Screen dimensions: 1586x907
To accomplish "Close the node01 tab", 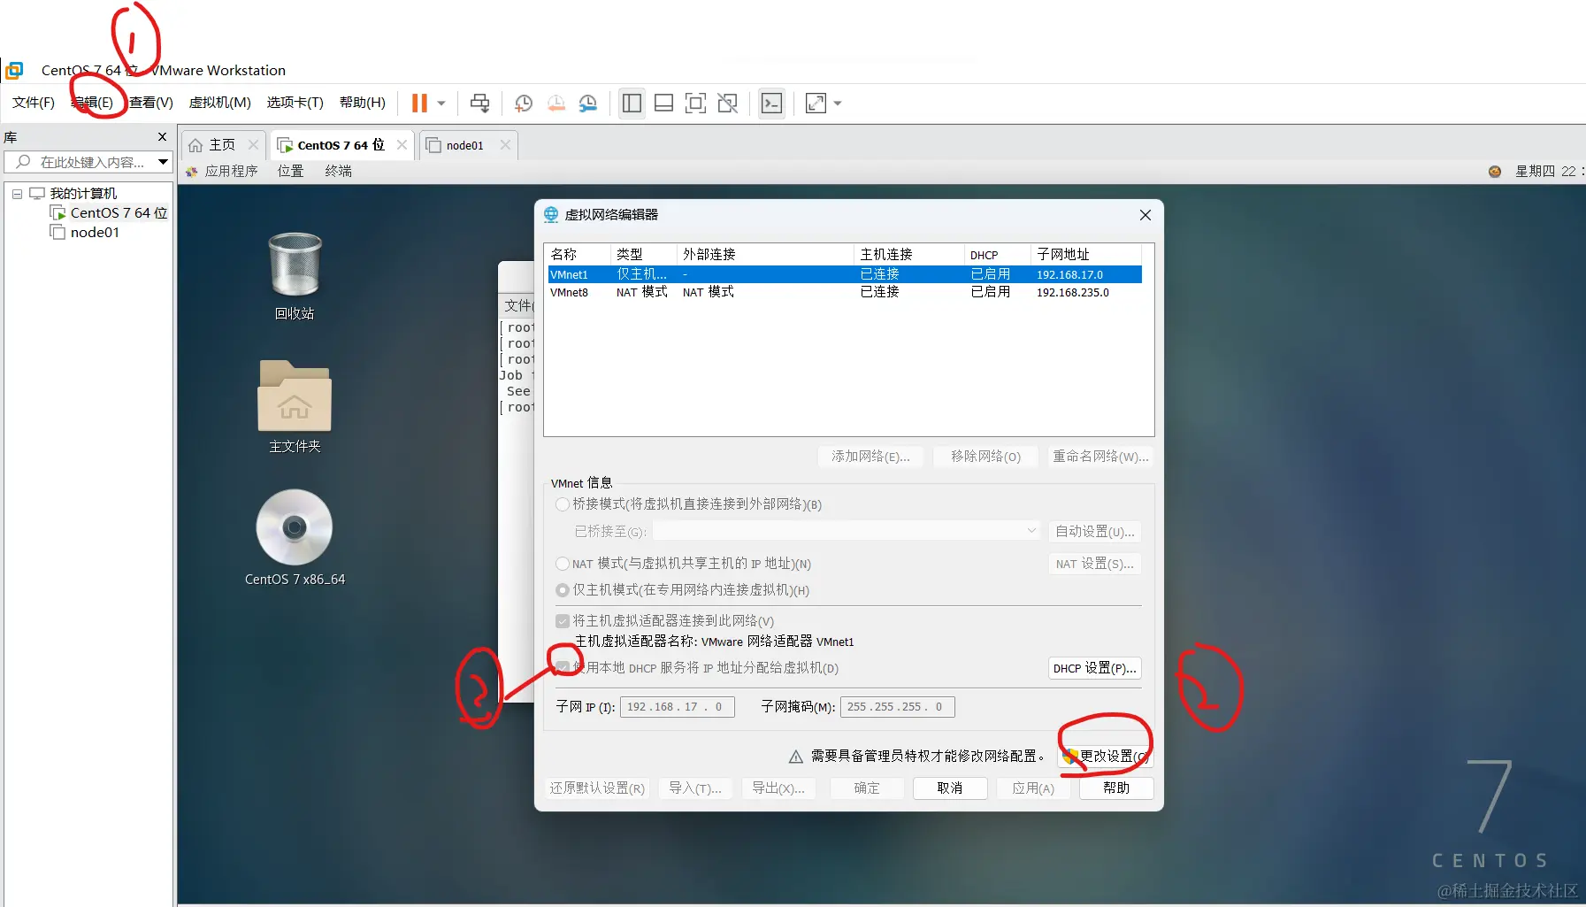I will 505,144.
